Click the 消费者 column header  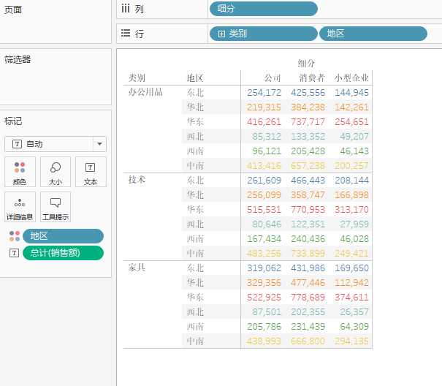pyautogui.click(x=312, y=77)
